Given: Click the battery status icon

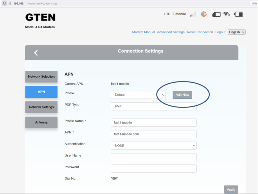Looking at the screenshot, I should [x=238, y=14].
